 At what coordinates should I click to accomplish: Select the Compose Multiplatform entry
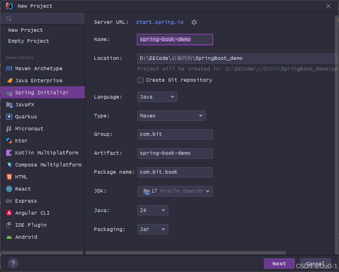[43, 165]
